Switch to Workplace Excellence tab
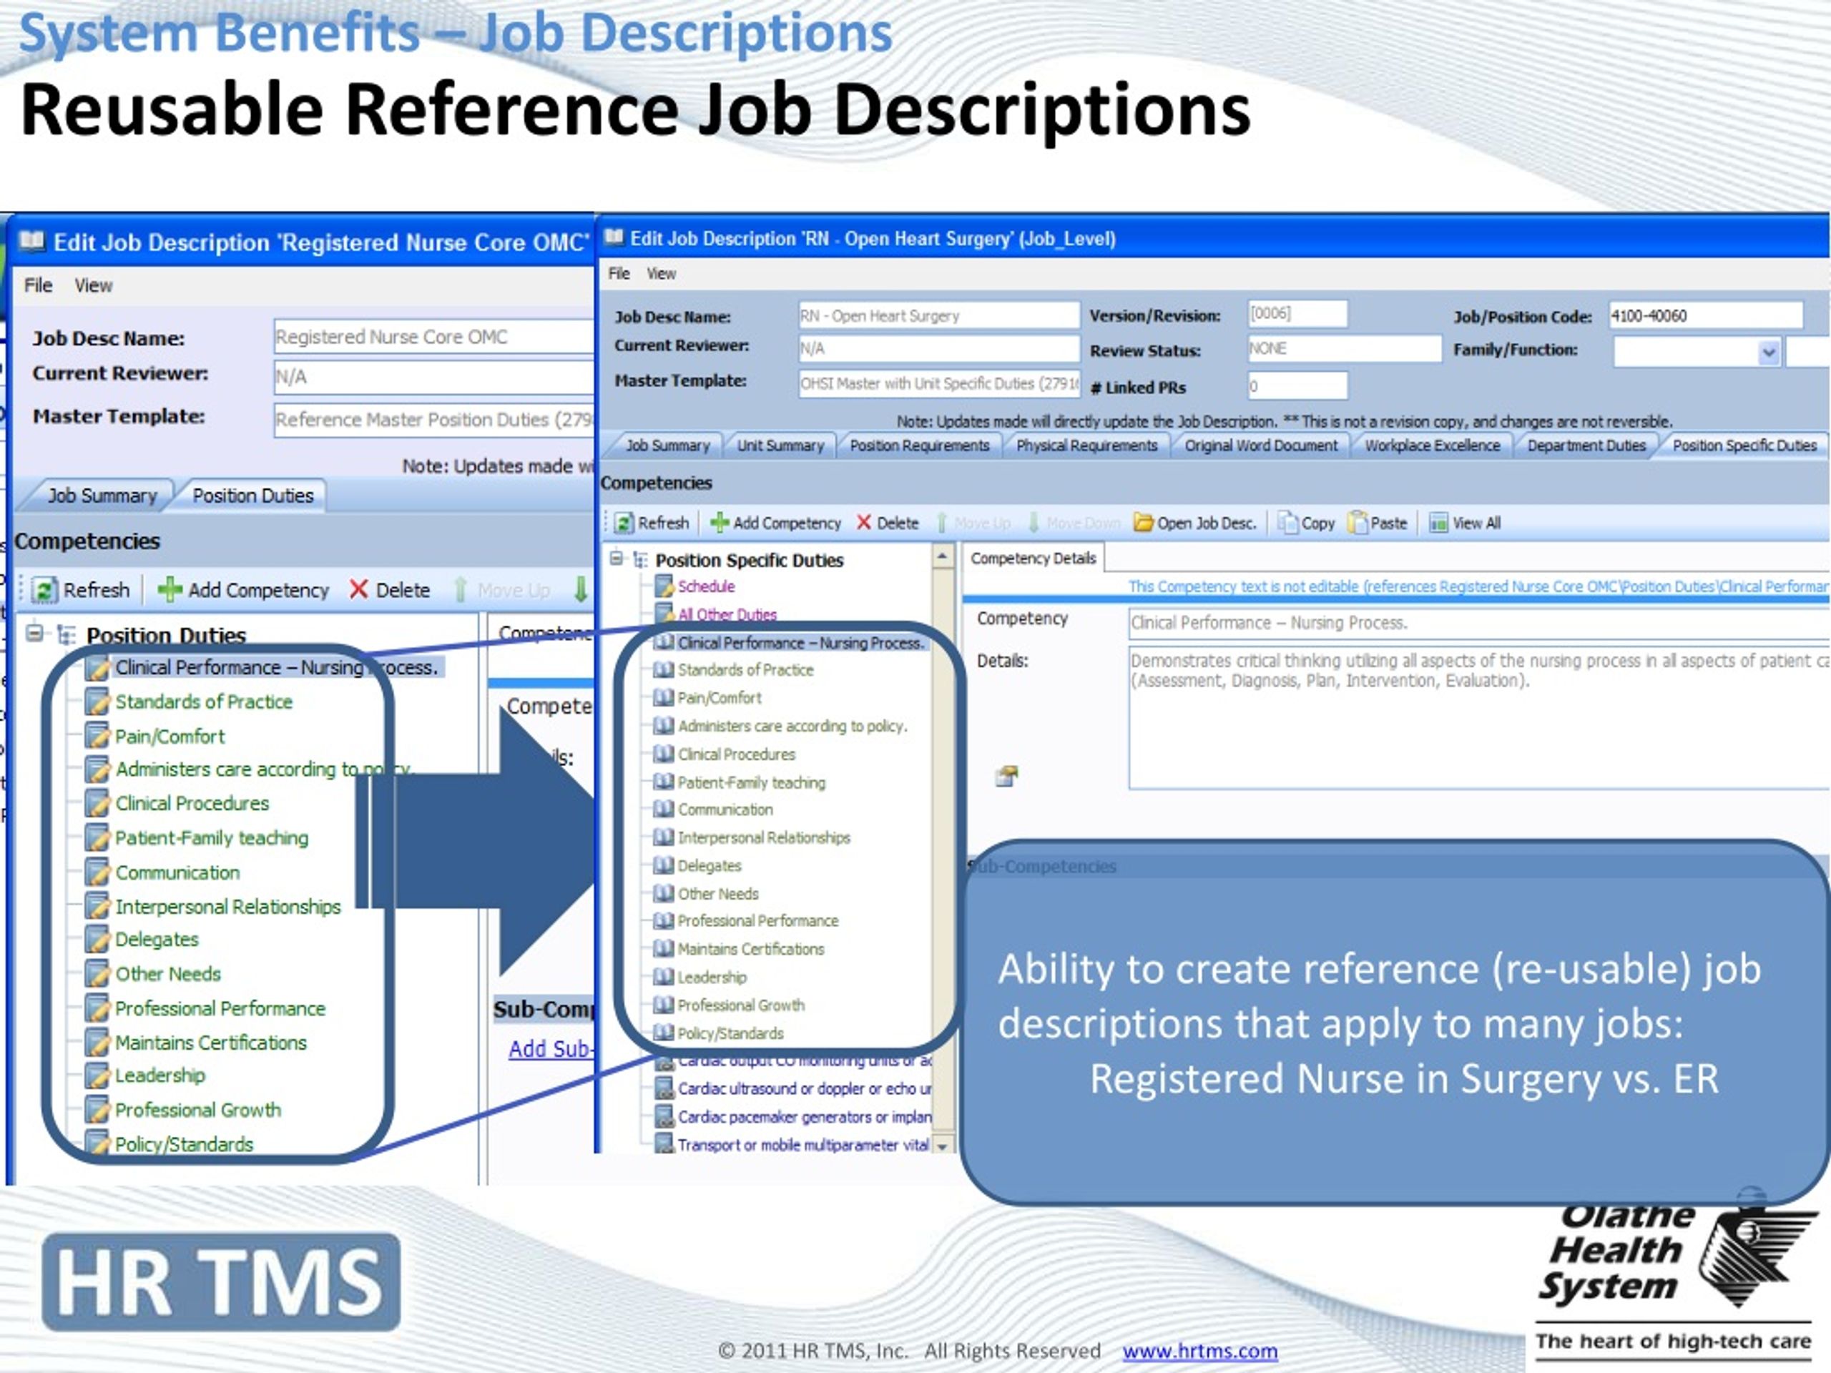Viewport: 1831px width, 1373px height. (1432, 446)
